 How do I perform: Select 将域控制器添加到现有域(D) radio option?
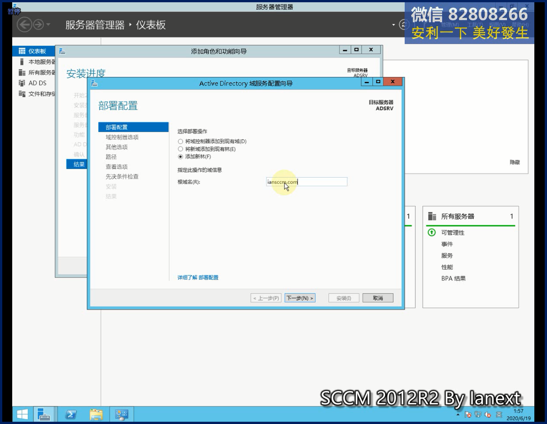(x=181, y=141)
